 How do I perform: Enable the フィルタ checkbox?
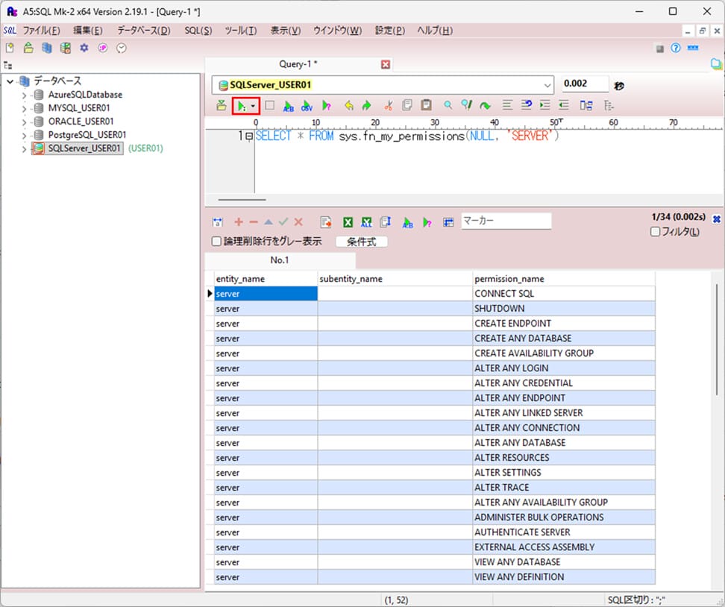coord(656,232)
